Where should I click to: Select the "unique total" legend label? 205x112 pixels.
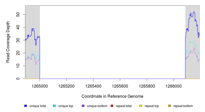(38, 106)
